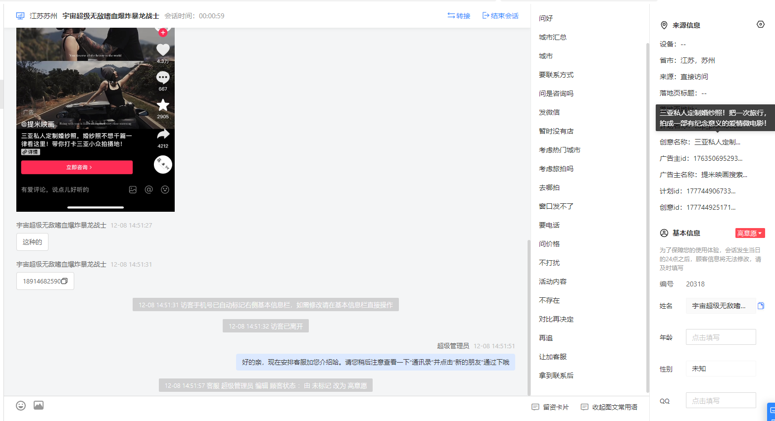Click the heart like icon in the ad image
The image size is (775, 421).
(163, 49)
